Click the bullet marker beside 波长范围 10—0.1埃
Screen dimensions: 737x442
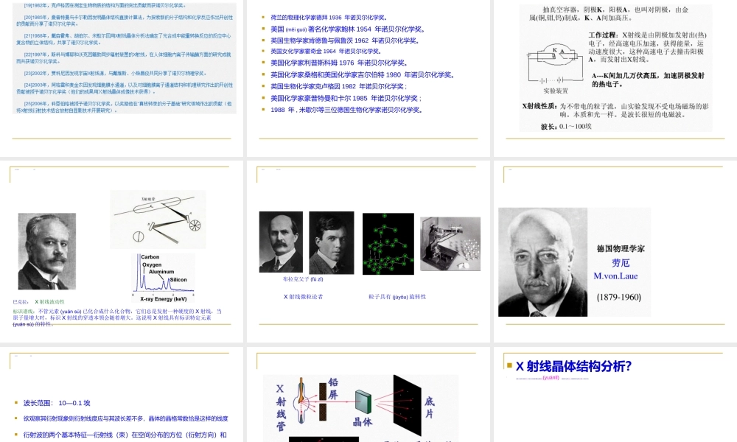point(15,402)
